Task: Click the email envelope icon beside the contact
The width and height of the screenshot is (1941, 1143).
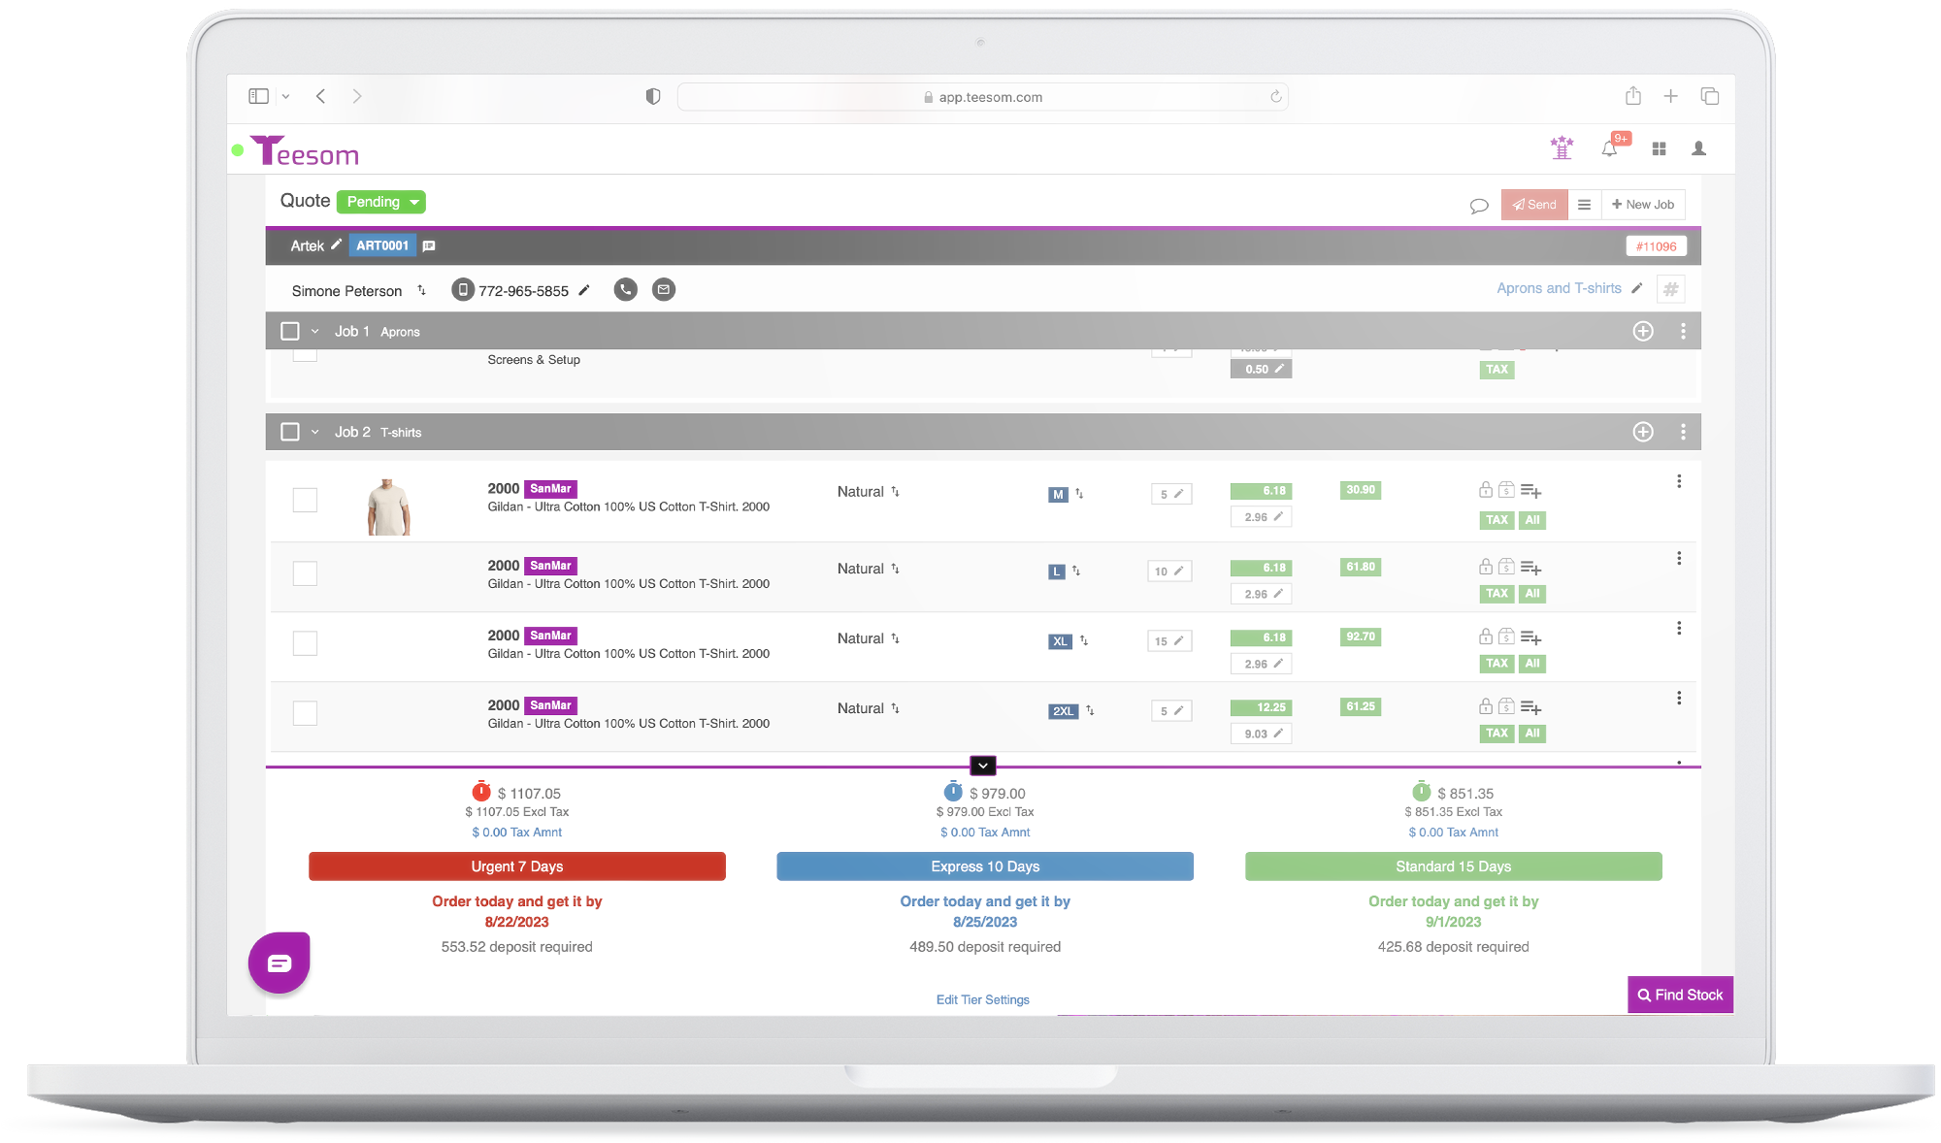Action: coord(664,290)
